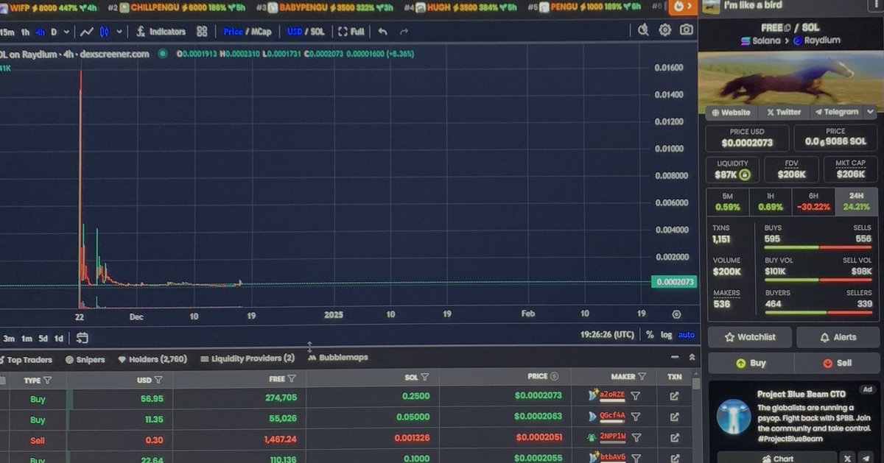Select the 6H stats tab
This screenshot has height=463, width=884.
(x=813, y=201)
